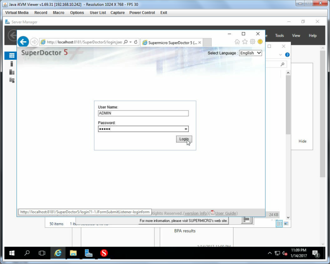Open Server Manager Tools menu
Screen dimensions: 330x264
pyautogui.click(x=280, y=35)
